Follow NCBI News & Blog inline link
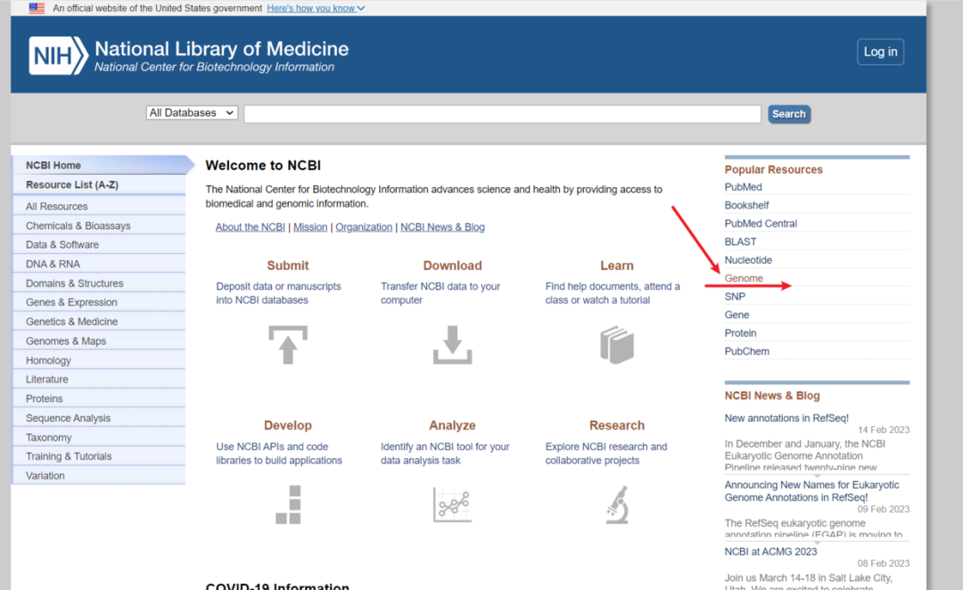This screenshot has width=963, height=590. point(442,227)
